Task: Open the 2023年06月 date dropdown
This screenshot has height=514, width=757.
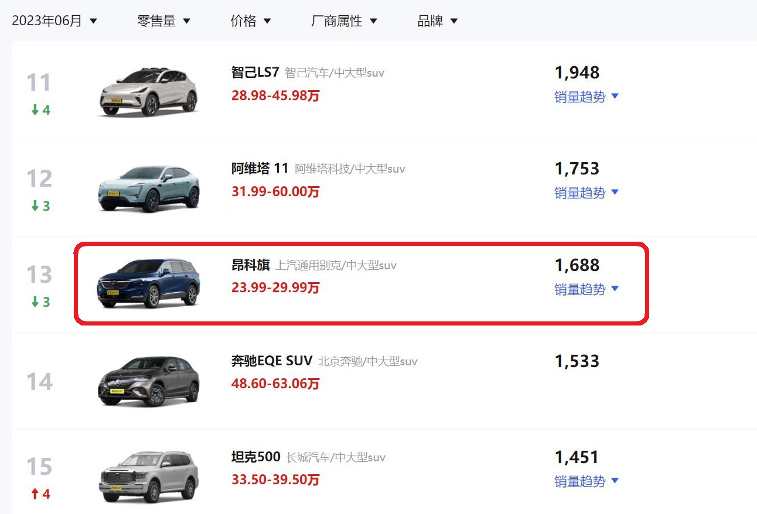Action: [54, 21]
